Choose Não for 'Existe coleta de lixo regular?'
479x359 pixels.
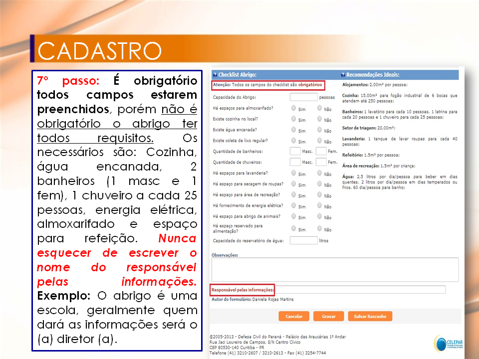(319, 141)
